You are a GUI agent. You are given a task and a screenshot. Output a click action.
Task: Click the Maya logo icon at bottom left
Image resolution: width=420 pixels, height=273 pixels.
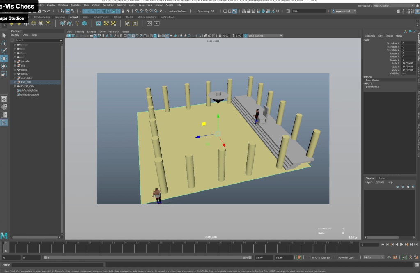coord(4,236)
